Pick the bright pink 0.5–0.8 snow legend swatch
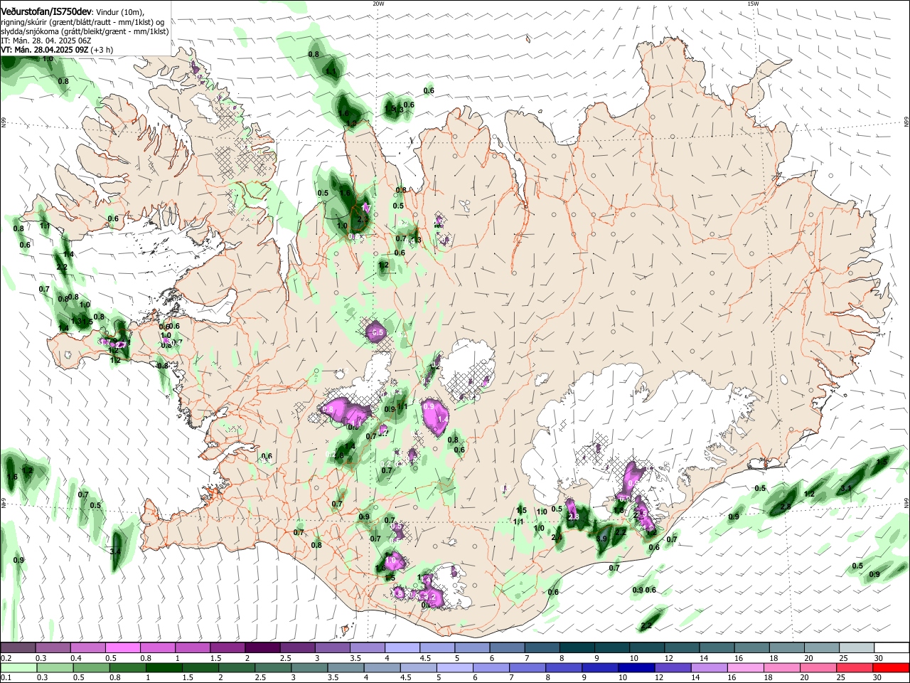The height and width of the screenshot is (683, 910). pyautogui.click(x=122, y=648)
